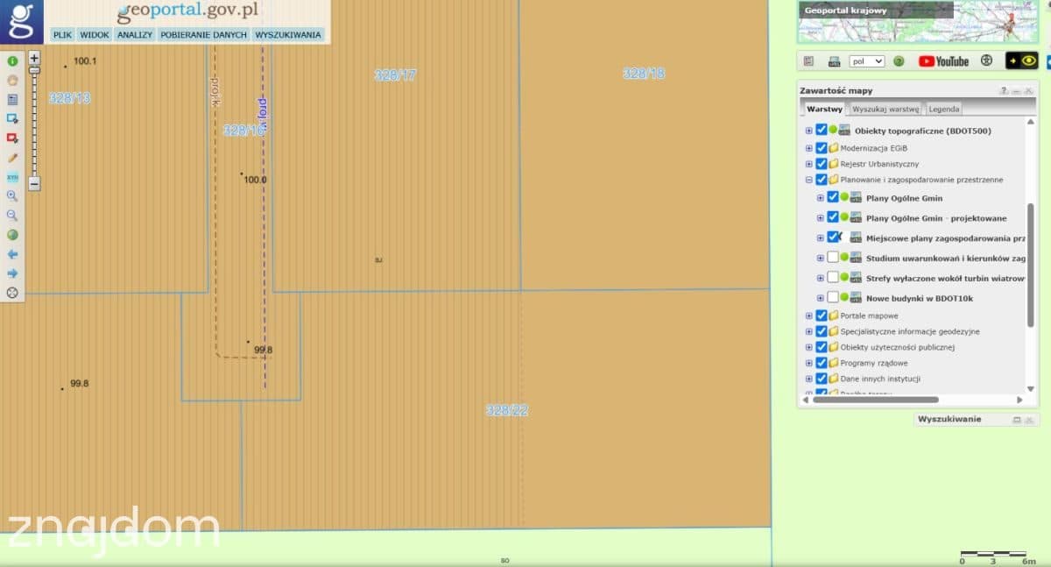Click zoom slider plus button
Image resolution: width=1051 pixels, height=567 pixels.
(34, 58)
